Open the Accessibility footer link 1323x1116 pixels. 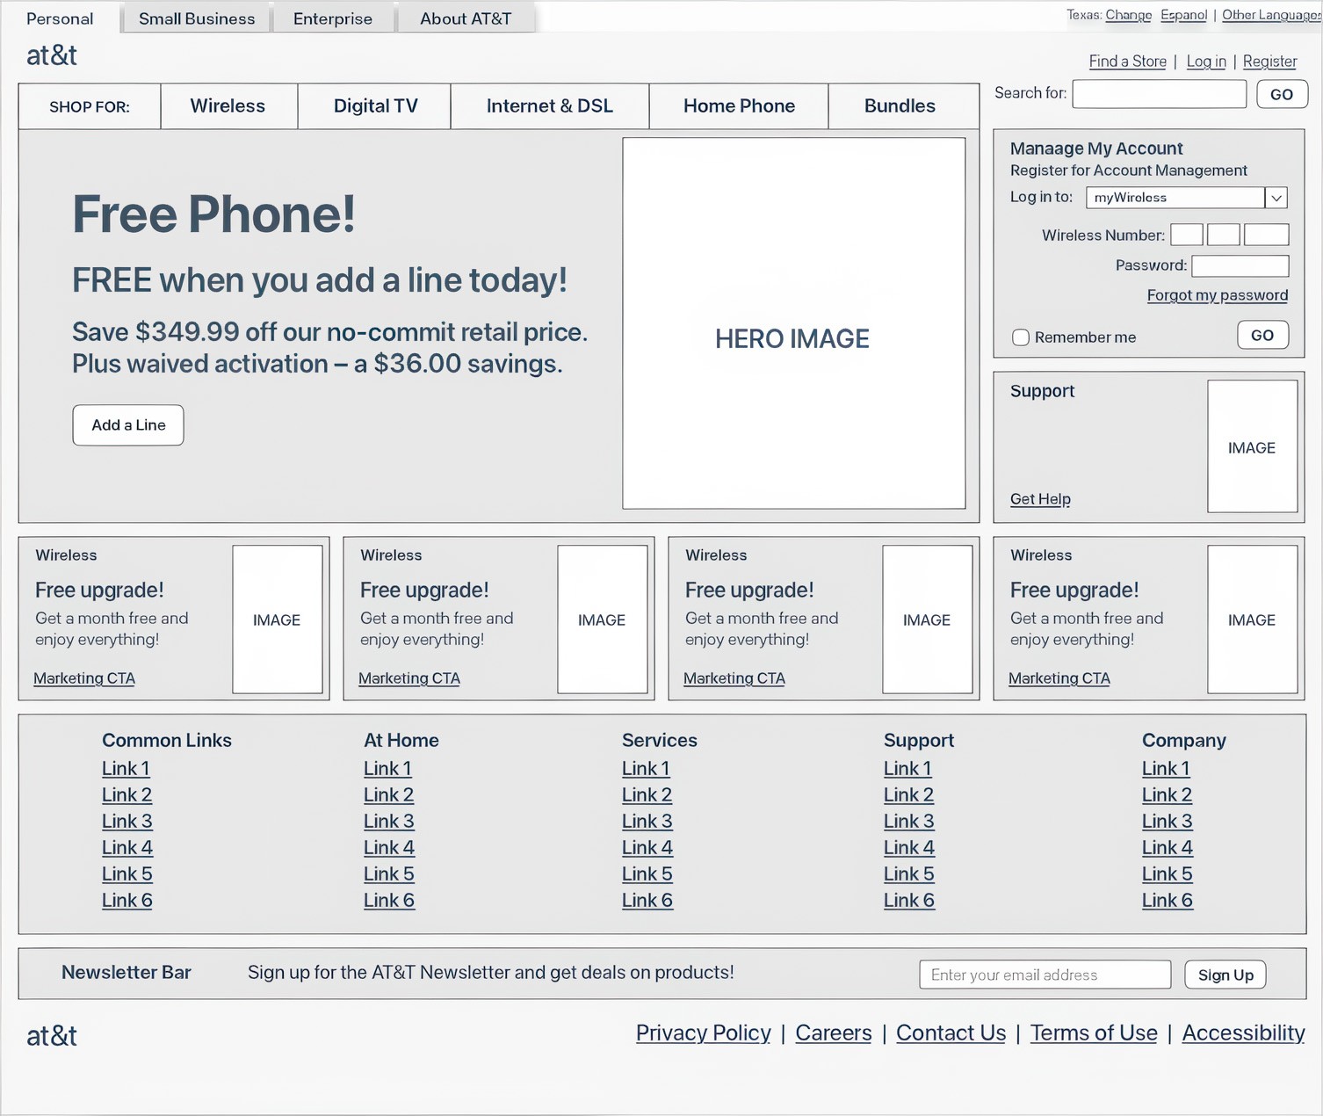1244,1033
